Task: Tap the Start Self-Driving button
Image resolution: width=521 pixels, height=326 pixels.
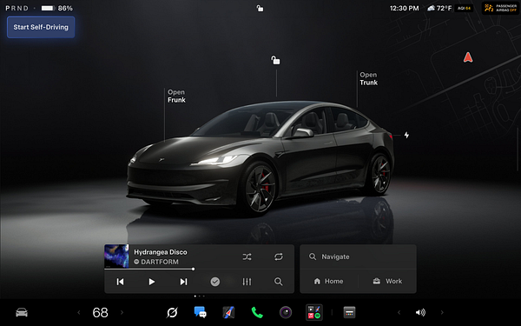Action: coord(41,27)
